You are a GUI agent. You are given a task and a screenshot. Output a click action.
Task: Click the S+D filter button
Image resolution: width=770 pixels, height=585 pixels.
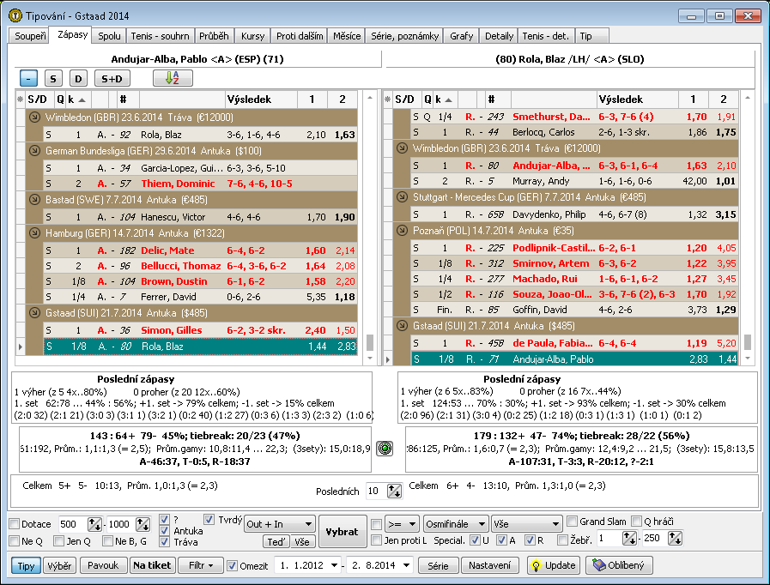point(112,79)
